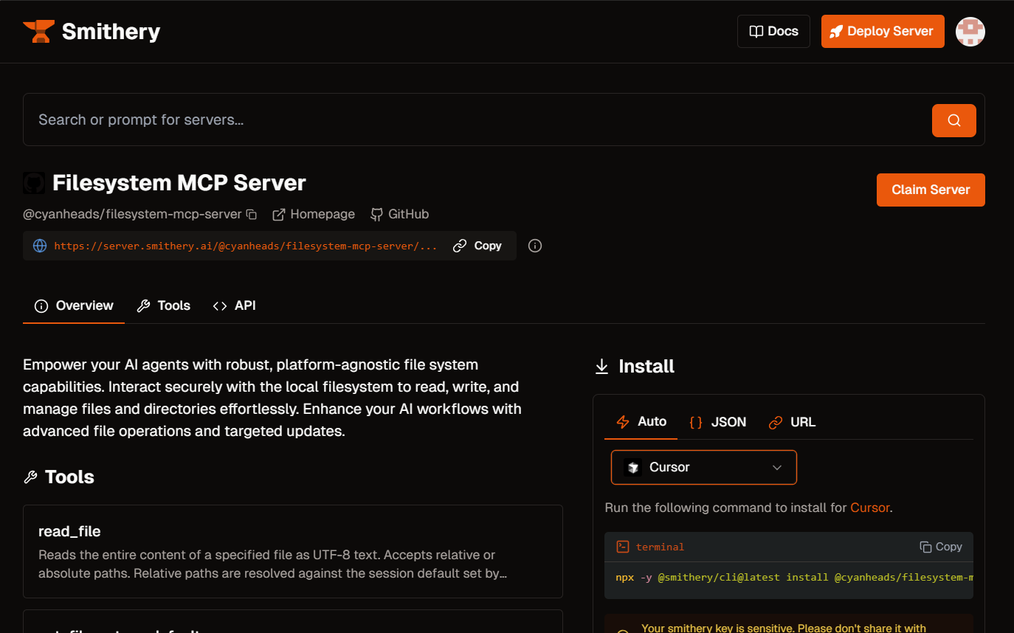Copy the server URL

(x=477, y=246)
